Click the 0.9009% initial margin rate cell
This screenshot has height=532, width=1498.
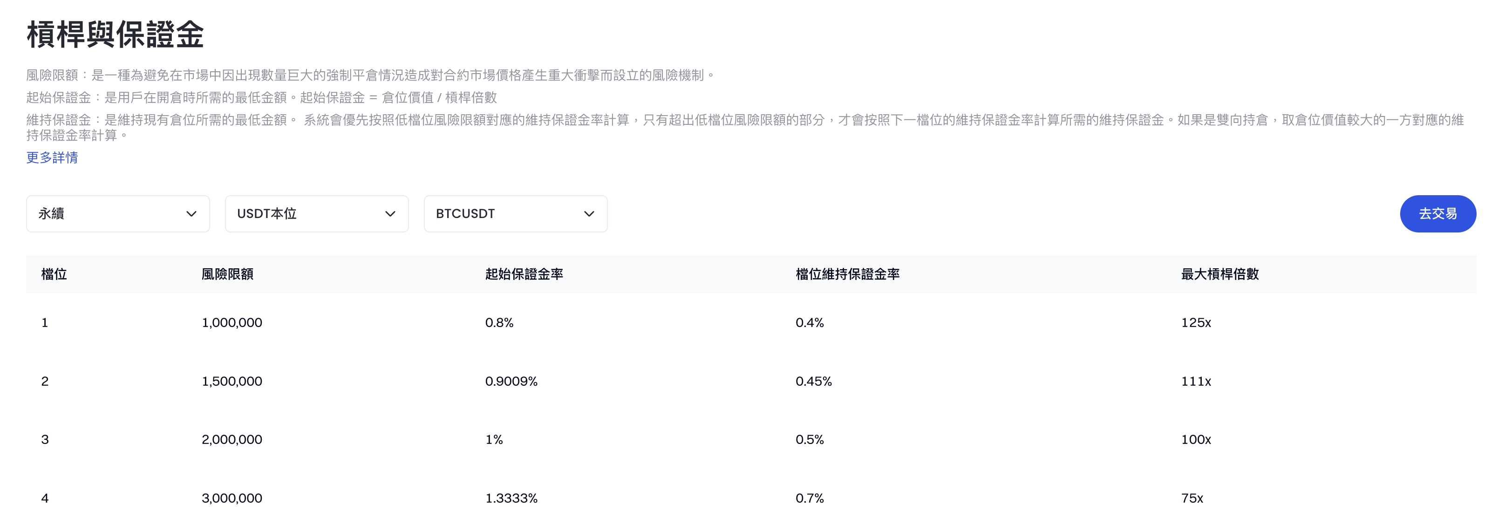point(511,382)
